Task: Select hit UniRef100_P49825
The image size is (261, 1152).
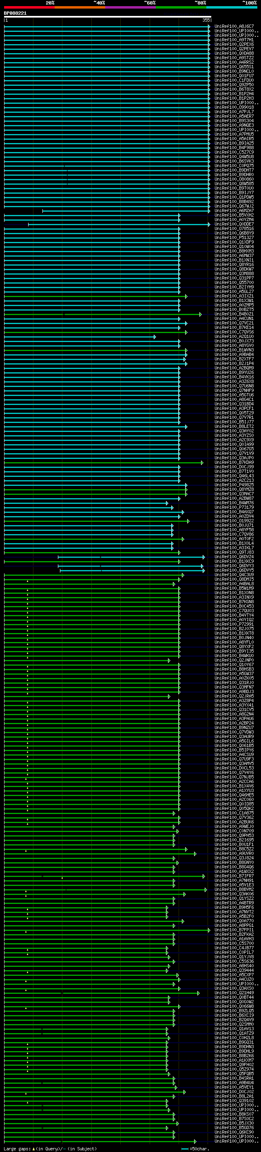Action: (x=234, y=485)
